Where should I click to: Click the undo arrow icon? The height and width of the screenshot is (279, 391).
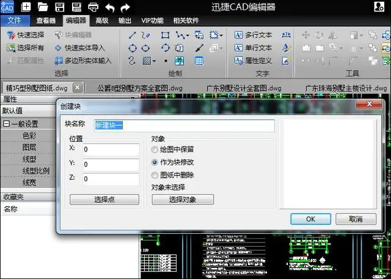110,8
